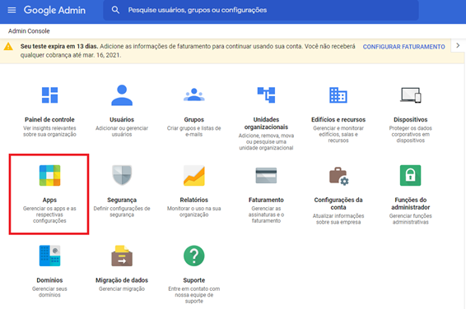
Task: Open the Usuários person icon
Action: point(122,95)
